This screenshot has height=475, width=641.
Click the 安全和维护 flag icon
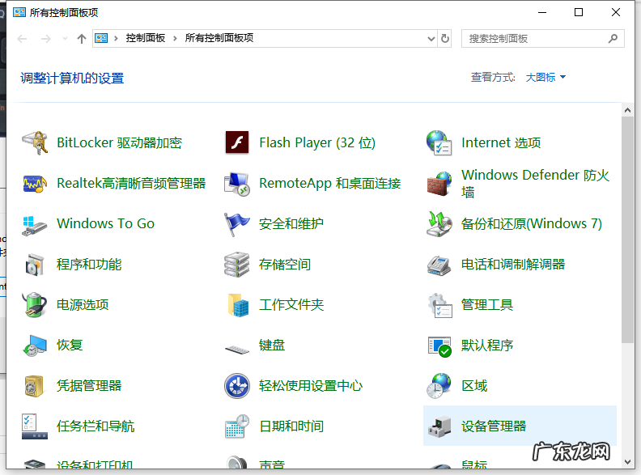point(237,224)
